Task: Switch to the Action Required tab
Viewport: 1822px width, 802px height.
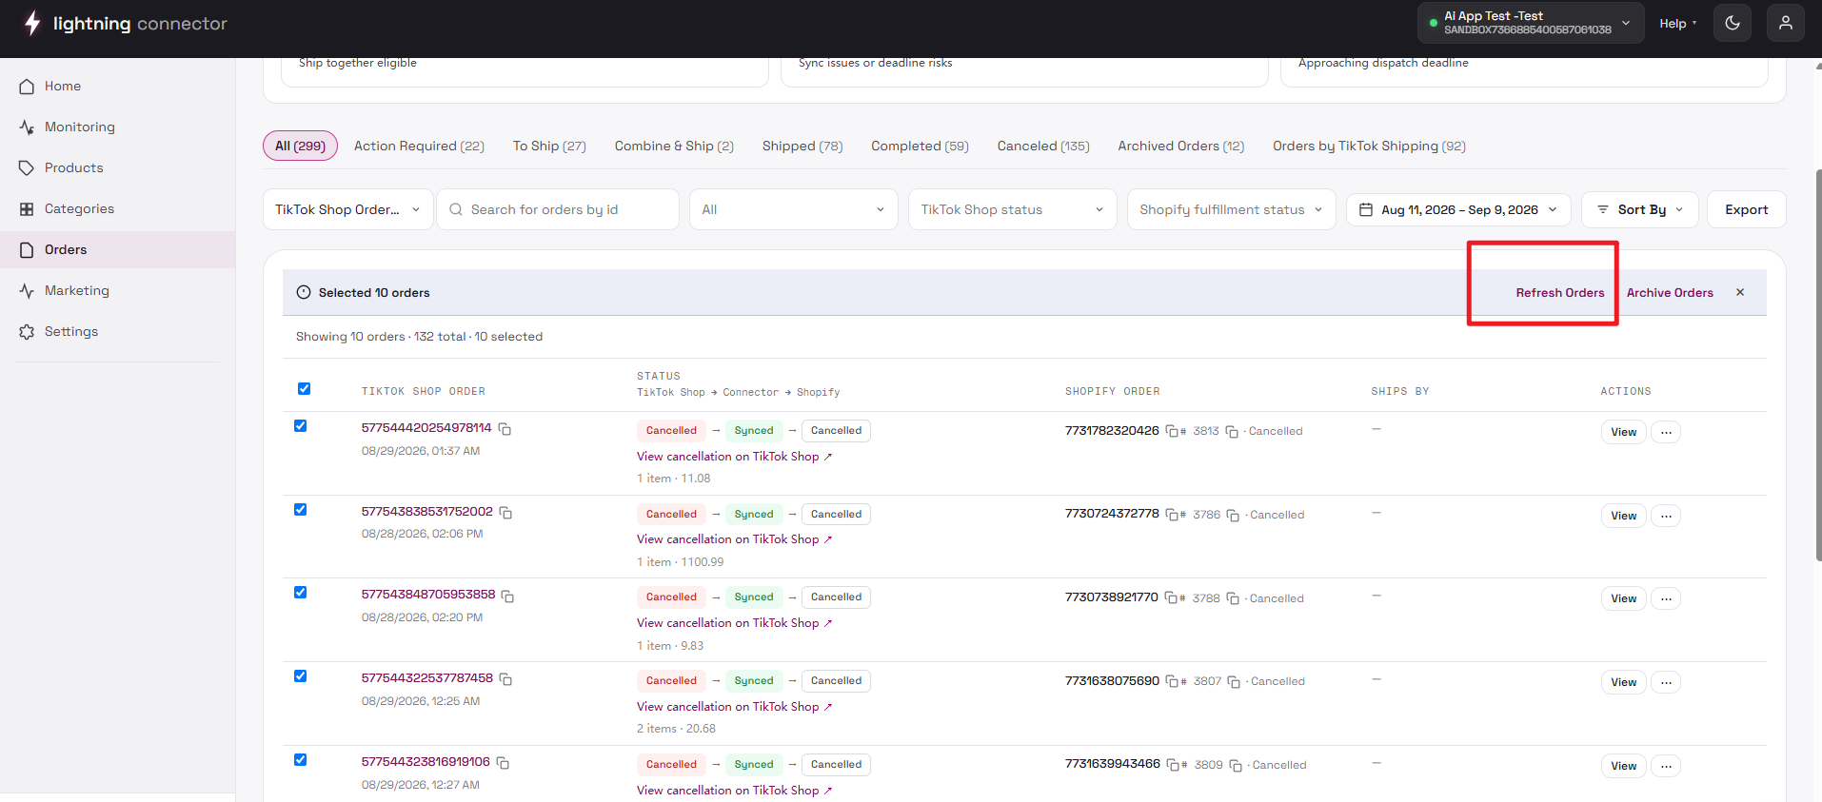Action: point(419,146)
